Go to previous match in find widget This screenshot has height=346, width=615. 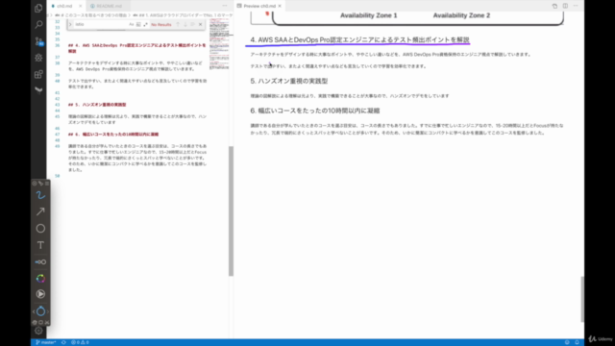[178, 24]
